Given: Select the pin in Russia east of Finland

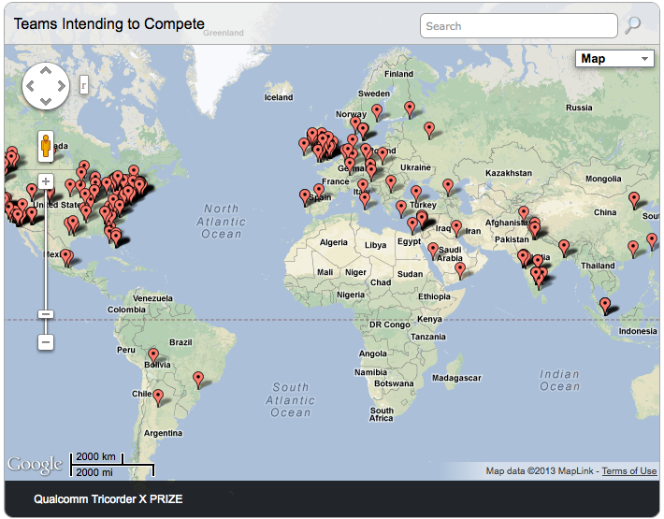Looking at the screenshot, I should pos(429,129).
